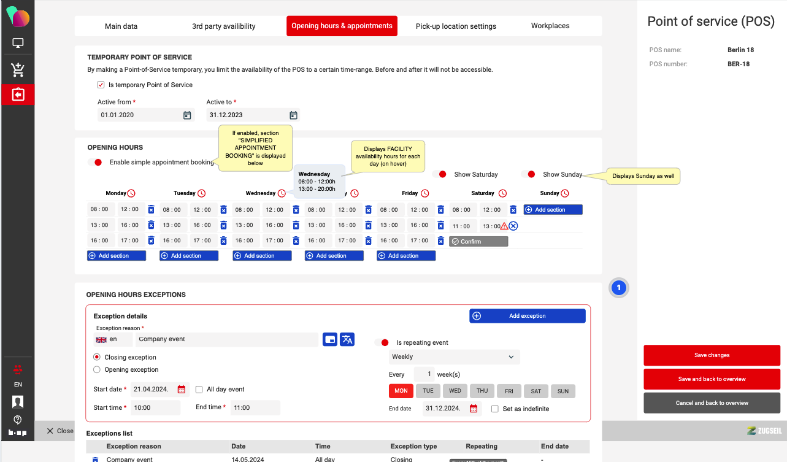
Task: Open the Start date calendar icon
Action: click(x=182, y=390)
